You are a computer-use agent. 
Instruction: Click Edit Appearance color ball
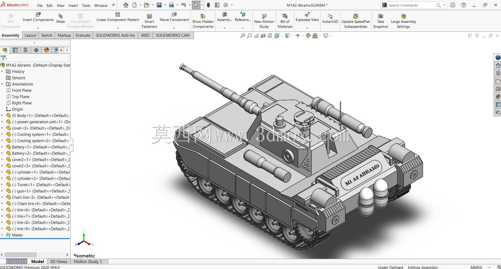coord(308,36)
